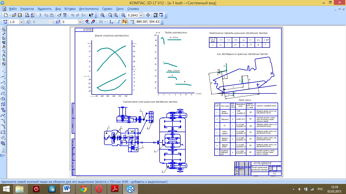
Task: Select the Line Segment tool in the left toolbar
Action: coord(4,82)
